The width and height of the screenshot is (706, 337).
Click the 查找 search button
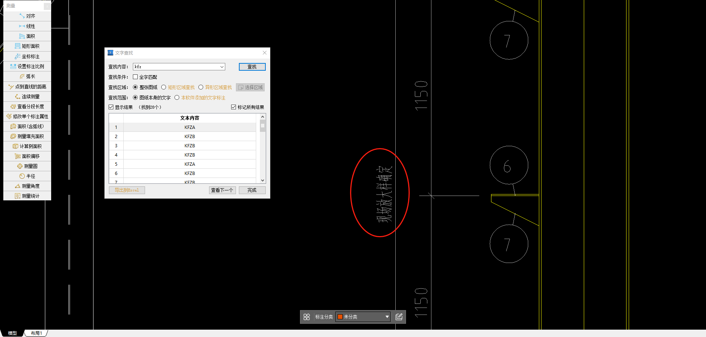click(x=252, y=67)
